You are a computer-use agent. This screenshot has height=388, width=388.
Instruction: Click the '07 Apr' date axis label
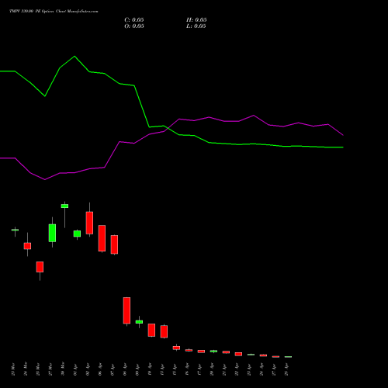click(113, 369)
